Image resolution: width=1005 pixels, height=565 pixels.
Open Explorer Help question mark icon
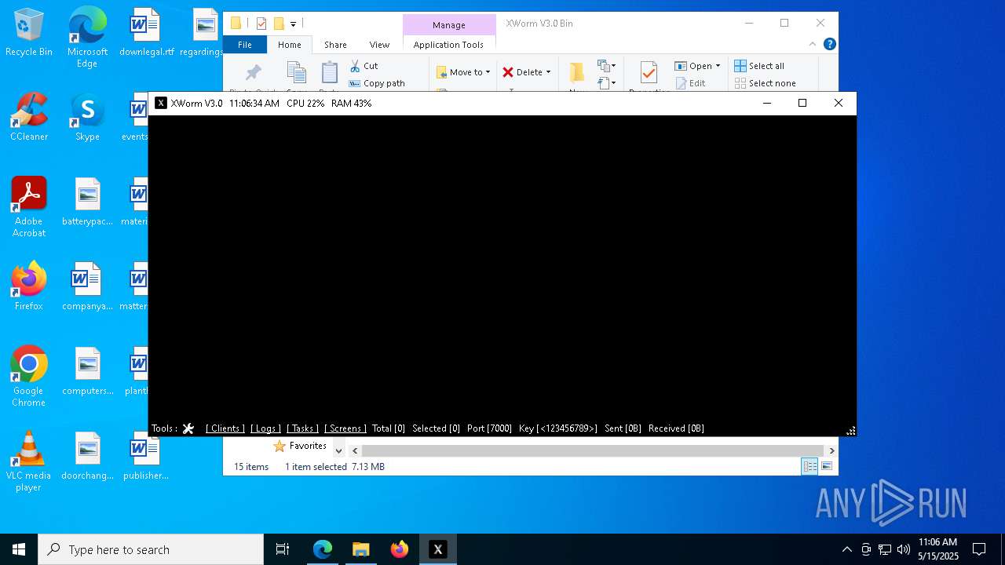(829, 45)
